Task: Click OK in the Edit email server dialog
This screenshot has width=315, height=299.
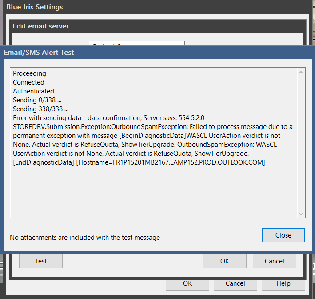Action: tap(225, 261)
